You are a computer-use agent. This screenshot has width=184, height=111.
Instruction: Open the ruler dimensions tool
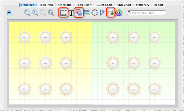63,13
